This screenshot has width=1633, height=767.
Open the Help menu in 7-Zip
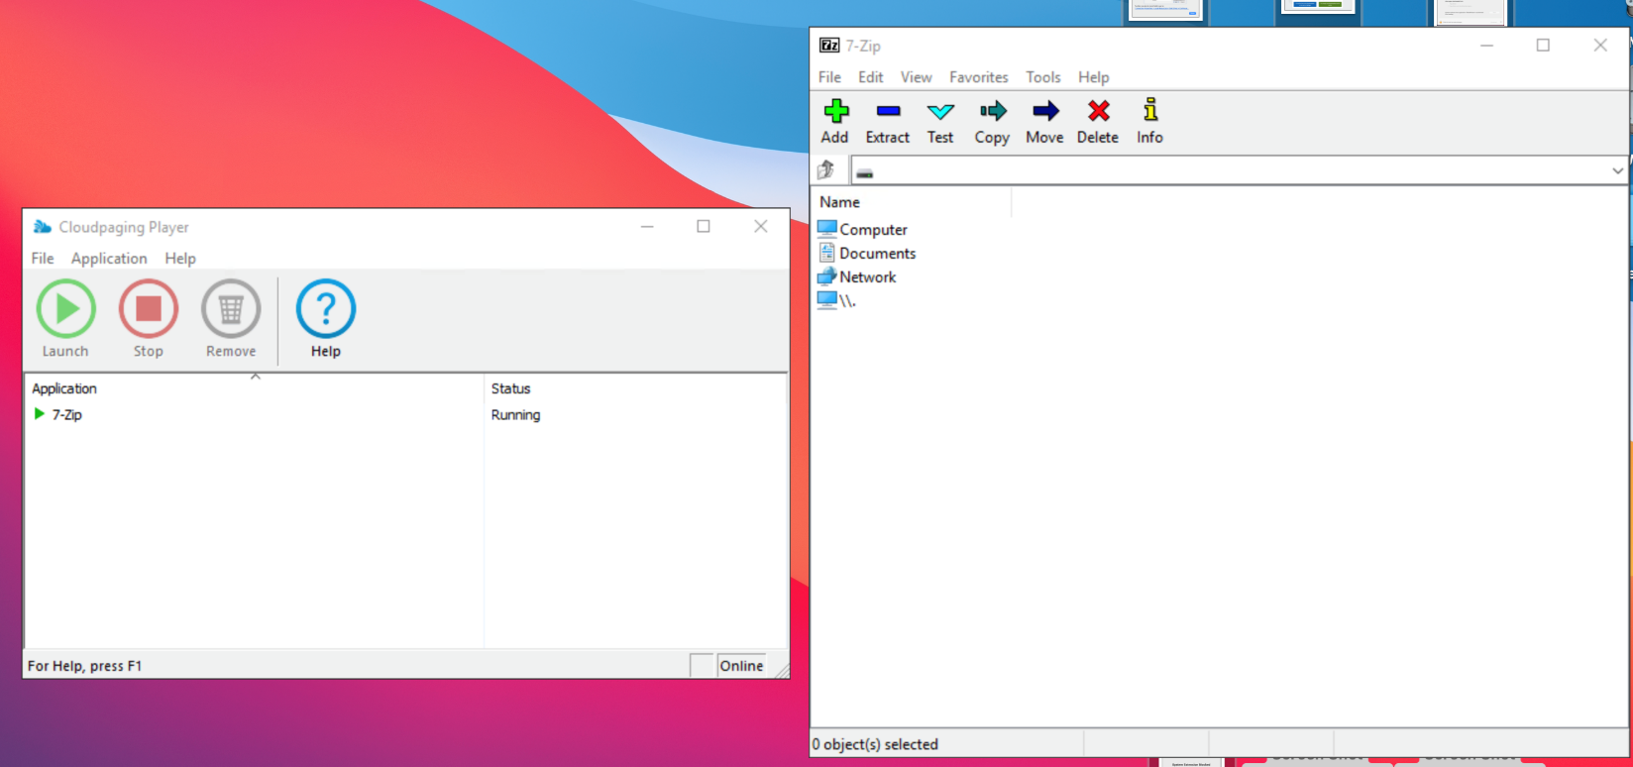pyautogui.click(x=1094, y=77)
